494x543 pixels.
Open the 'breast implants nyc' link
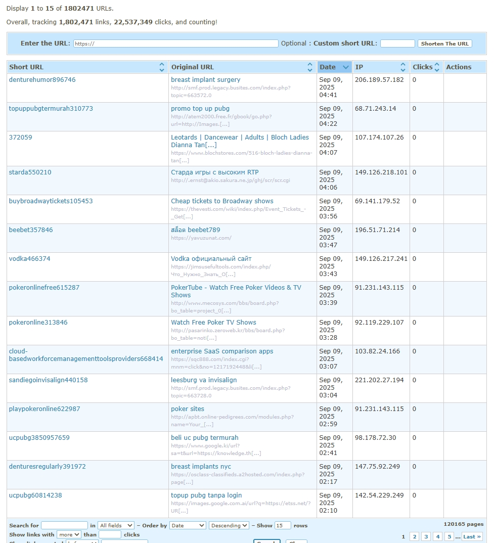pos(201,467)
